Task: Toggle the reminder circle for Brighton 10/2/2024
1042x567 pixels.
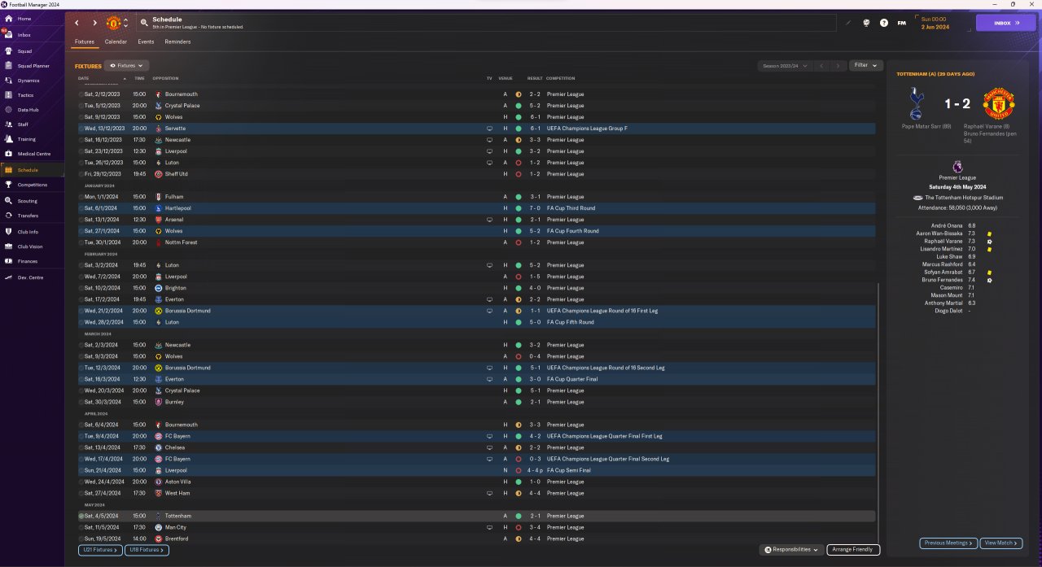Action: coord(81,288)
